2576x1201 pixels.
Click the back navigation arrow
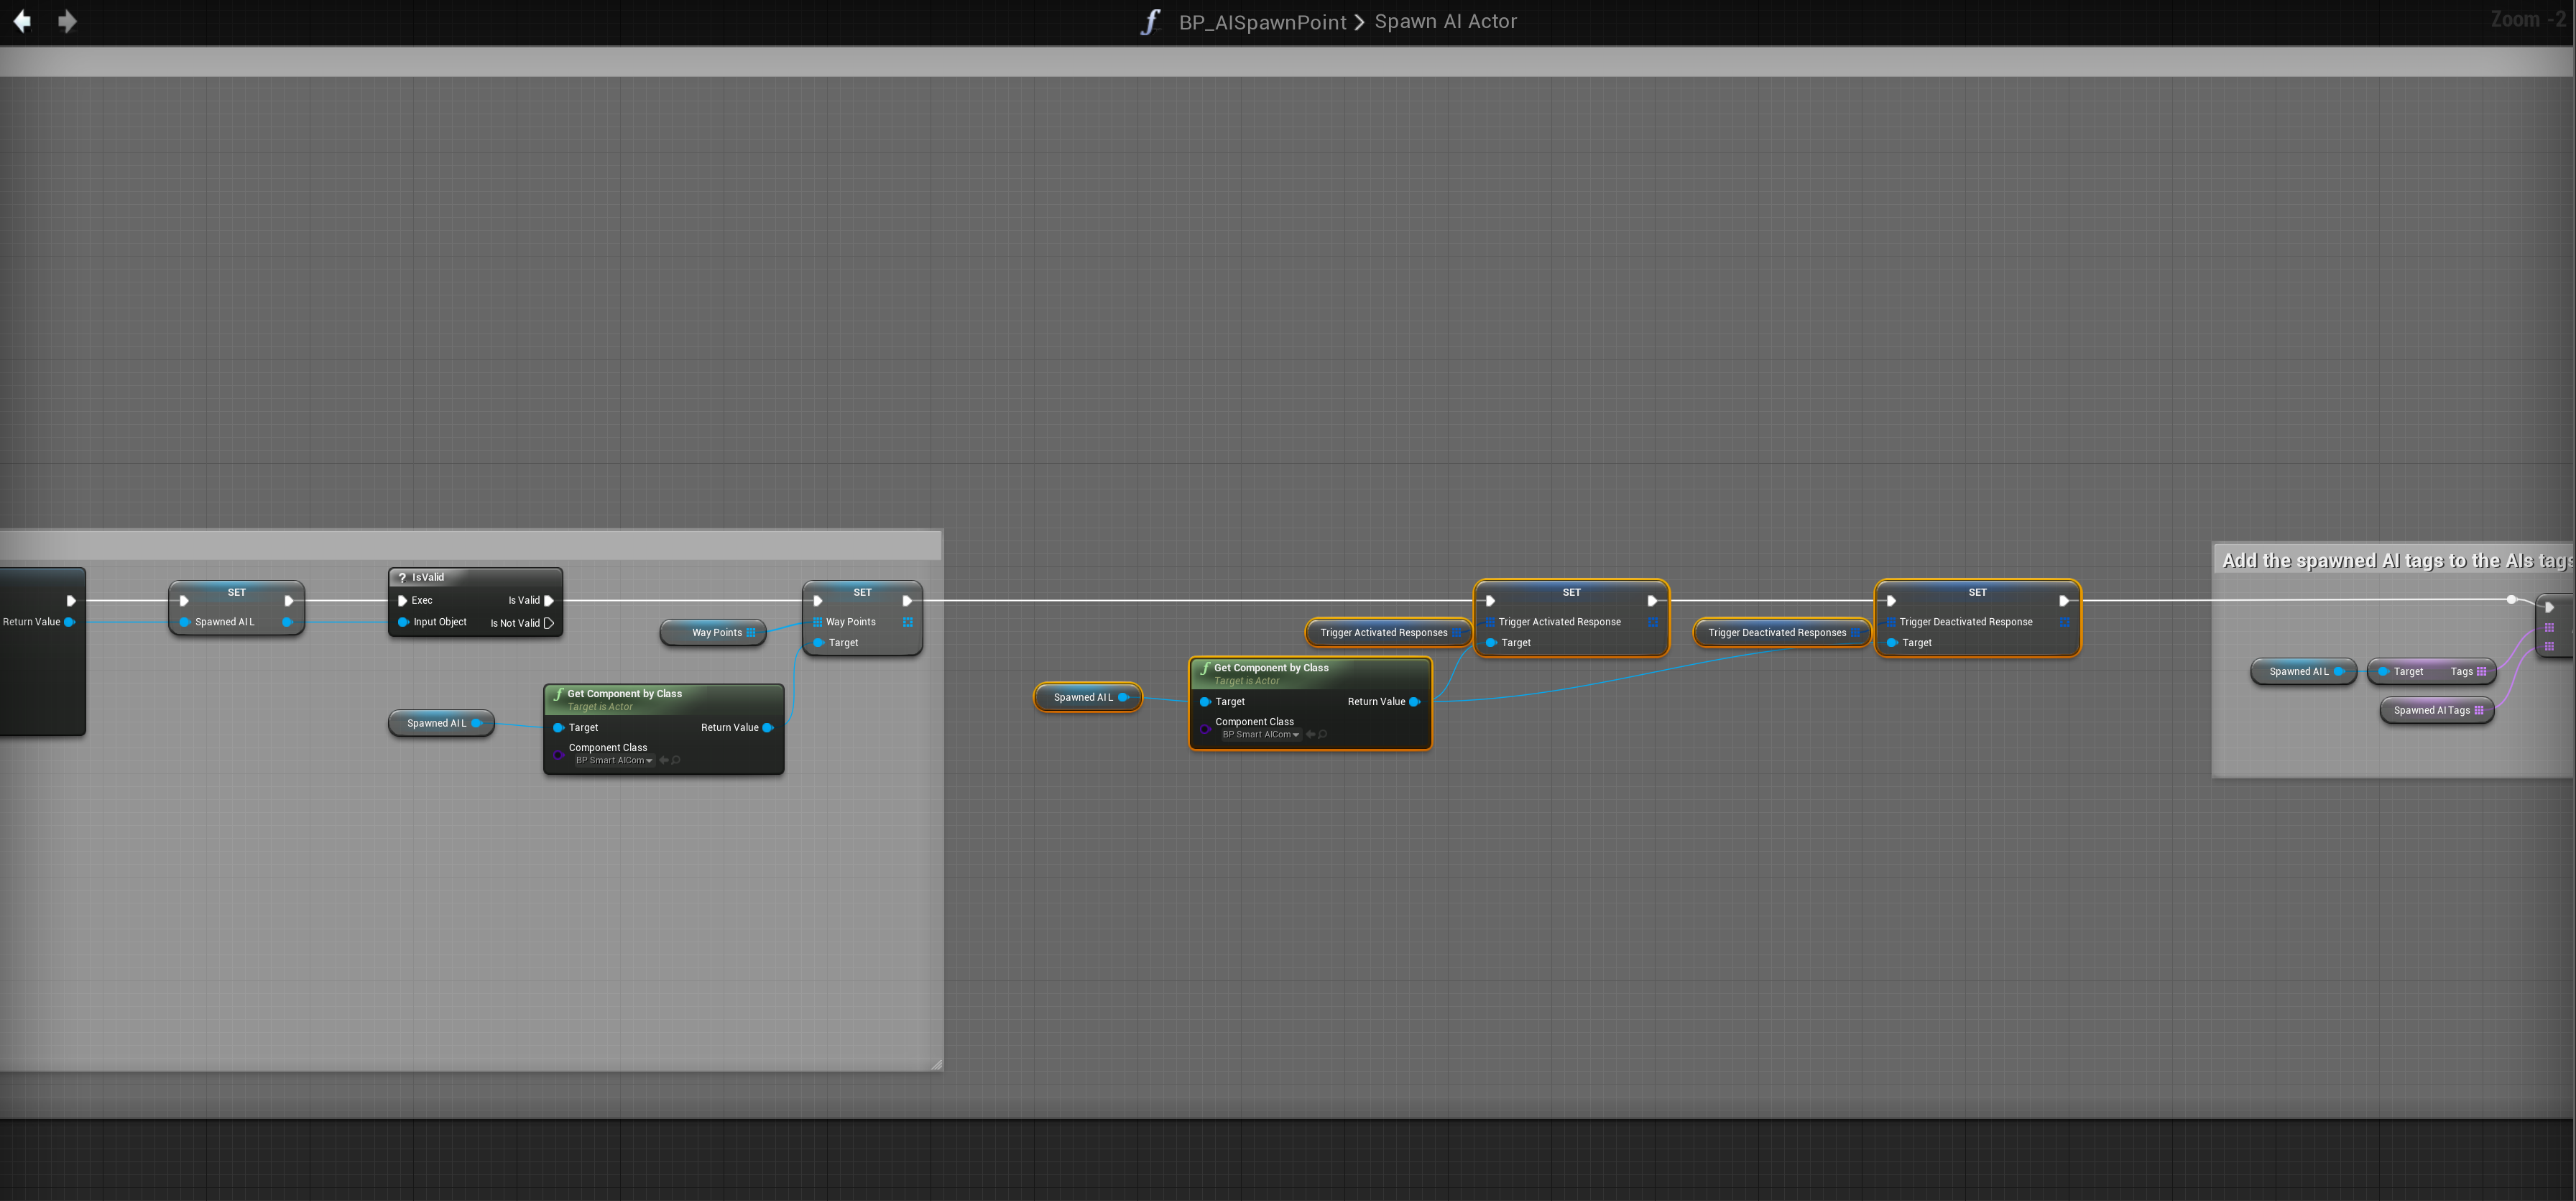coord(22,21)
